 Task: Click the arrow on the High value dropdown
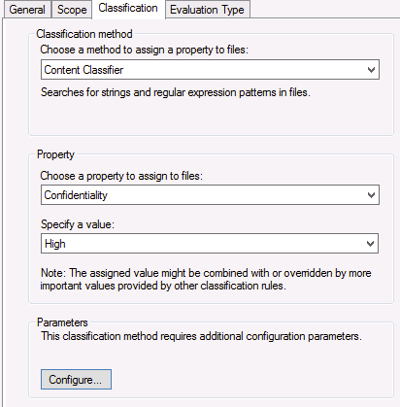371,244
